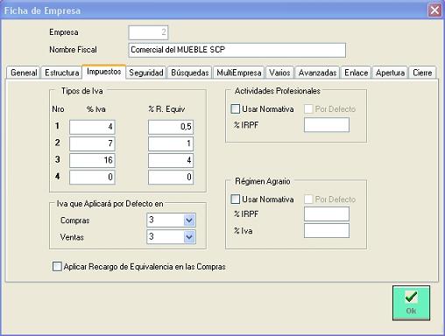This screenshot has height=336, width=445.
Task: Close the Ficha de Empresa dialog
Action: point(434,10)
